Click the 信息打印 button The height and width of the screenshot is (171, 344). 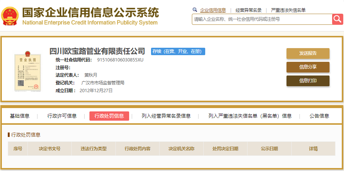(308, 81)
